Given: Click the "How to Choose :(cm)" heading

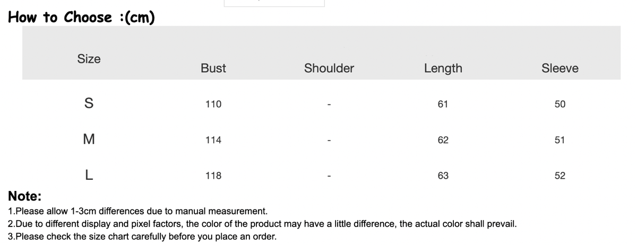Looking at the screenshot, I should (x=81, y=17).
